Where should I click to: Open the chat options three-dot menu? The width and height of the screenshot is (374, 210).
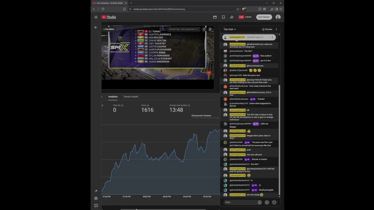tap(276, 29)
